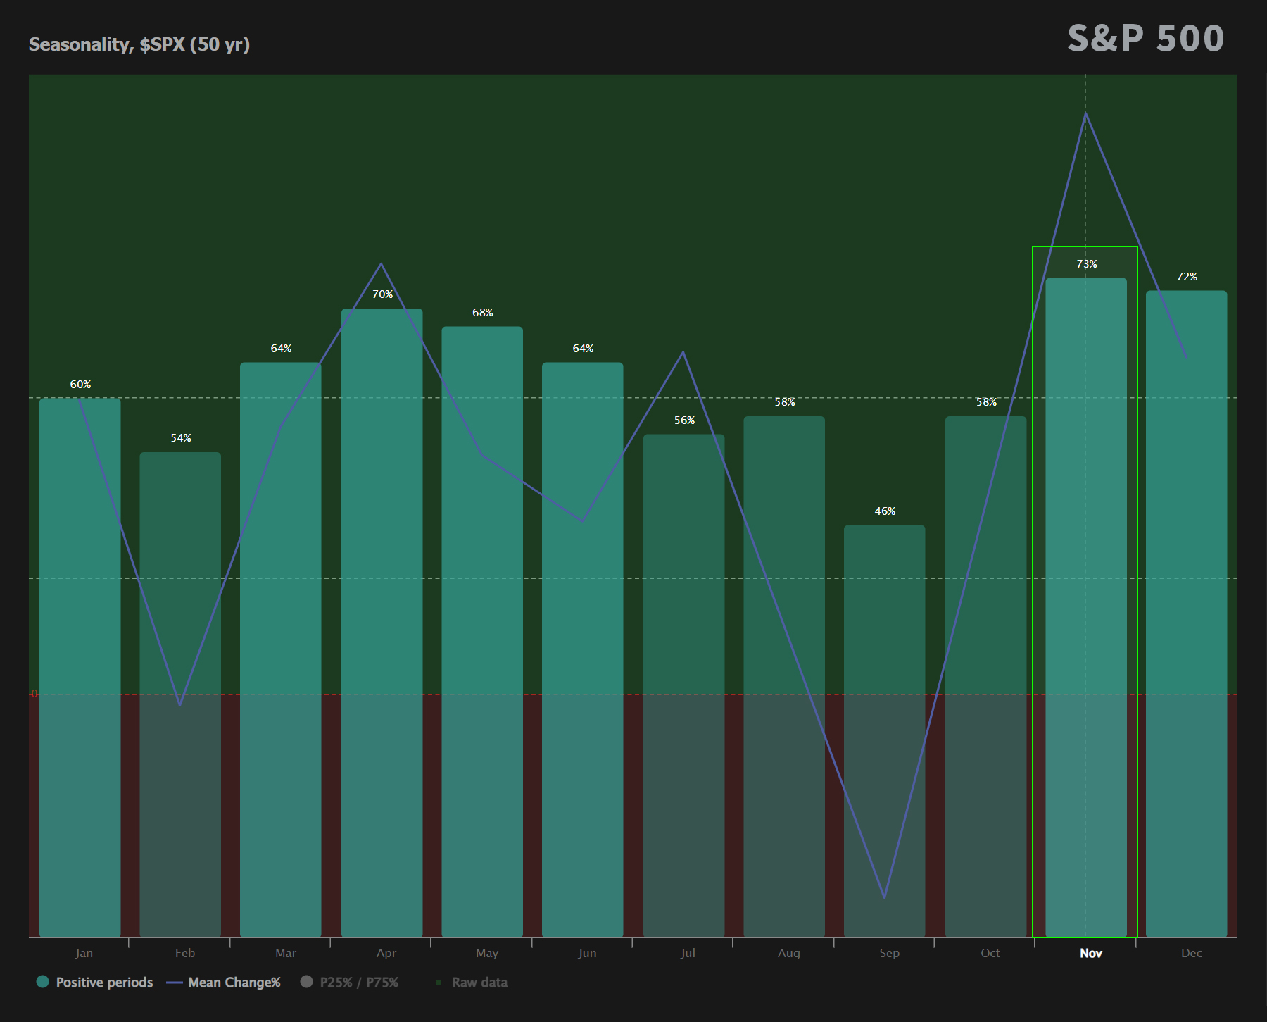Click the teal Positive periods legend circle
The image size is (1267, 1022).
tap(42, 981)
